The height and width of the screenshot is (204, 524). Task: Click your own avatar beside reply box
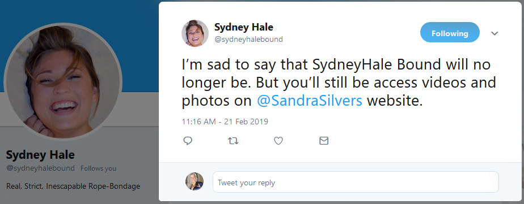195,181
